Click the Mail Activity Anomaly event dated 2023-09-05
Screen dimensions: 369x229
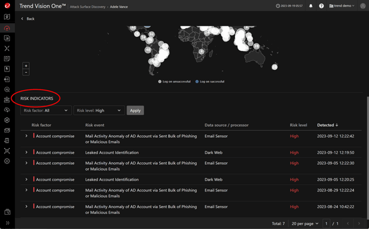pyautogui.click(x=141, y=166)
